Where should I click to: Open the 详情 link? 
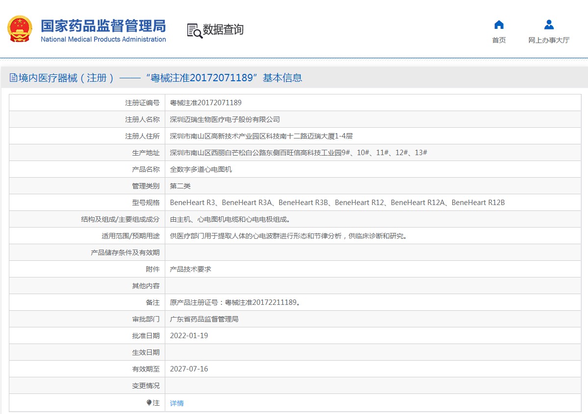coord(177,403)
